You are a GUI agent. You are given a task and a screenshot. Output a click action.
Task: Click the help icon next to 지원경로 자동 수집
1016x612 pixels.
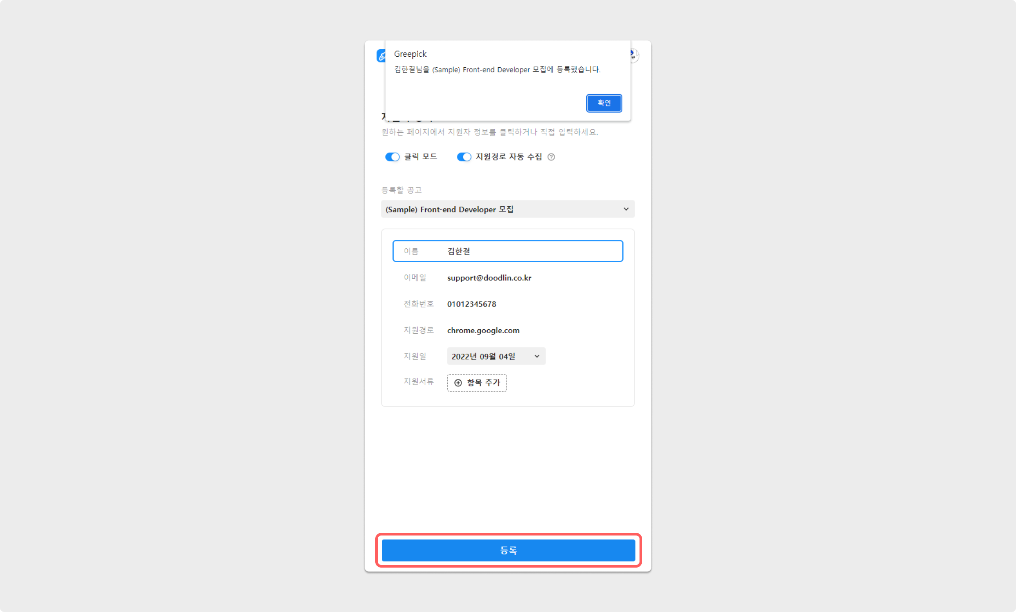click(551, 157)
